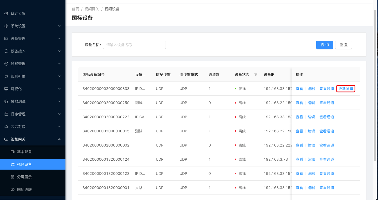Open the 基本配置 submenu item
378x200 pixels.
24,152
